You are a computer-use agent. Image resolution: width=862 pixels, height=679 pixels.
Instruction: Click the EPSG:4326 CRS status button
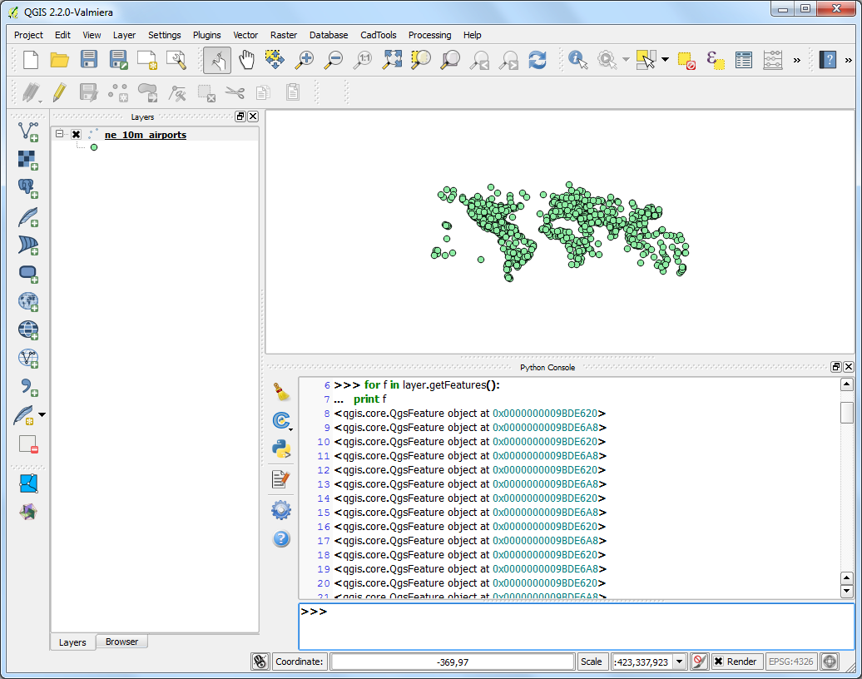coord(790,662)
